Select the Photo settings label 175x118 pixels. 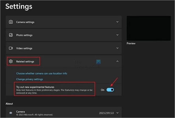(24, 35)
